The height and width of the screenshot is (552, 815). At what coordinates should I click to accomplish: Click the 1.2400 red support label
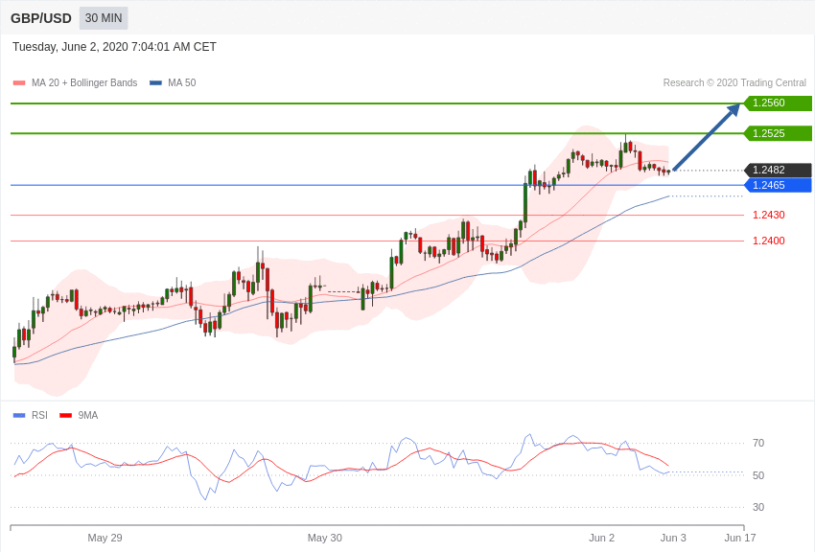tap(769, 241)
